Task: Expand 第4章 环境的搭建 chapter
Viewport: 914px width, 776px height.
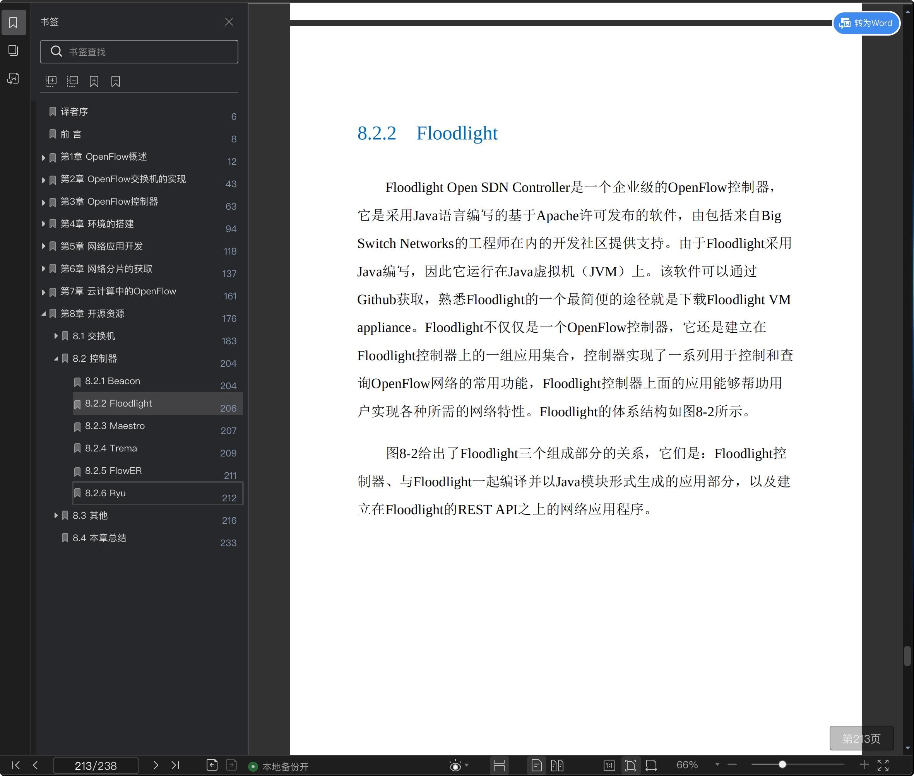Action: 44,224
